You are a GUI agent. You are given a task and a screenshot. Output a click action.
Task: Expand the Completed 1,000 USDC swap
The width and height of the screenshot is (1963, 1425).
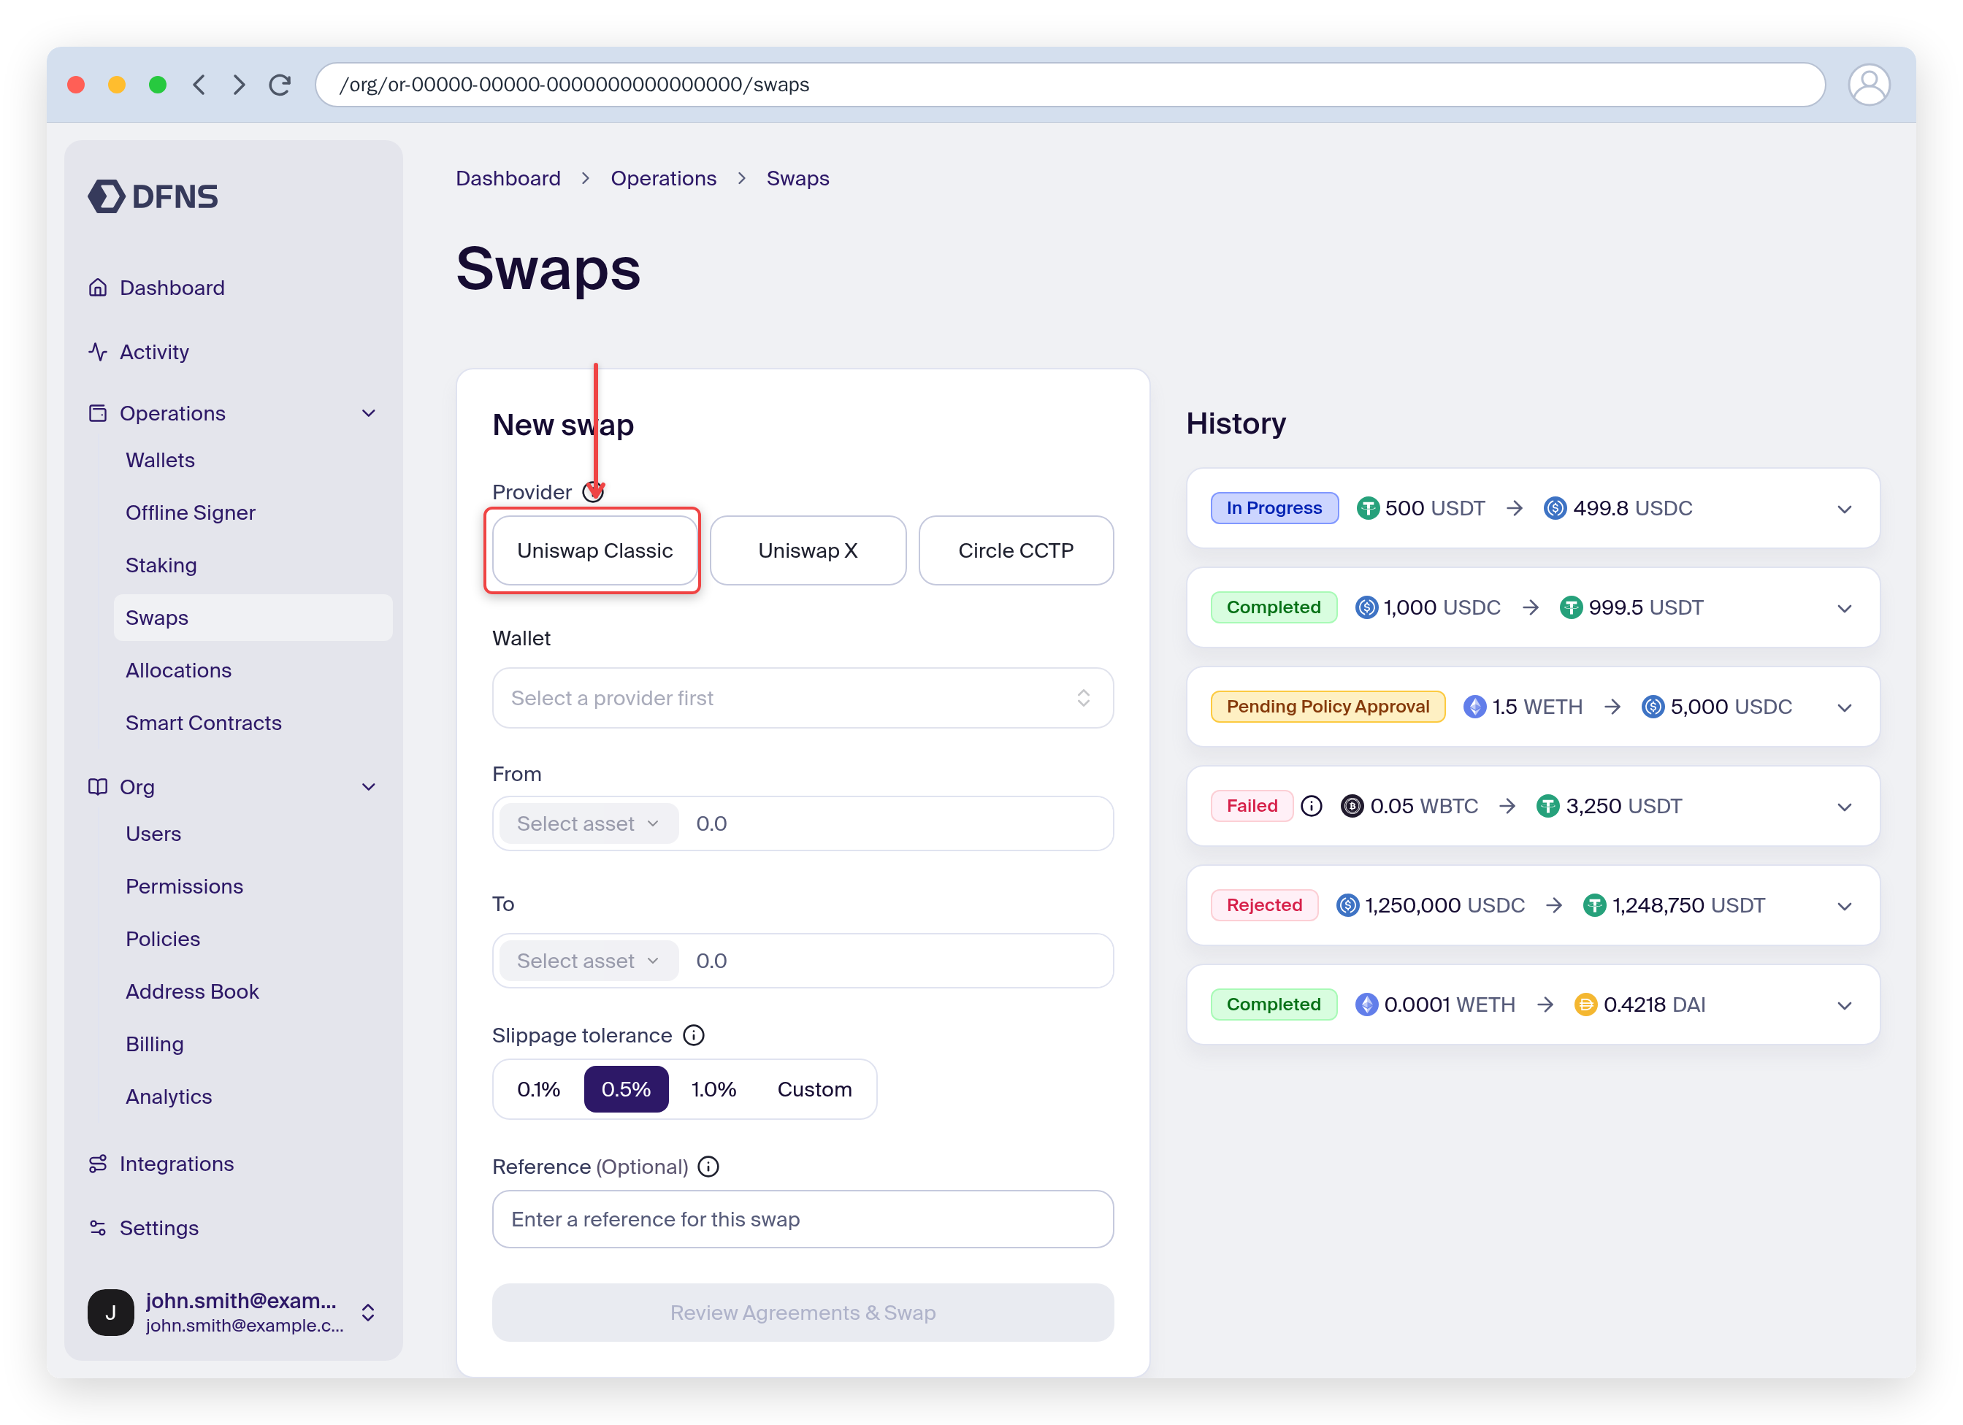coord(1843,607)
